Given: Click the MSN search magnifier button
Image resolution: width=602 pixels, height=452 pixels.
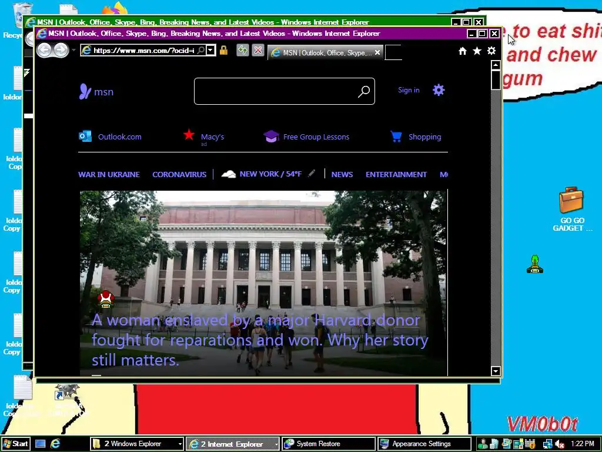Looking at the screenshot, I should [363, 91].
